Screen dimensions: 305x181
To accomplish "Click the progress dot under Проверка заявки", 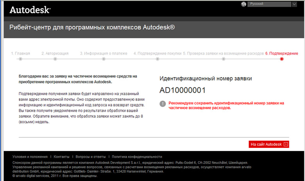I will click(x=224, y=59).
